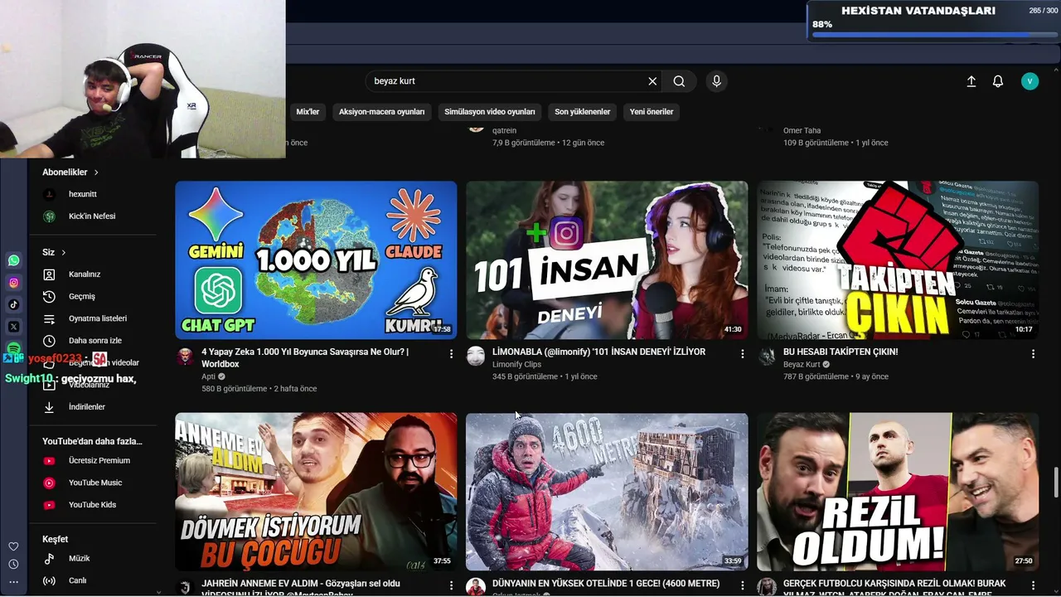Click the HEXİSTAN VATANDAŞLARI 88% progress bar

click(934, 35)
